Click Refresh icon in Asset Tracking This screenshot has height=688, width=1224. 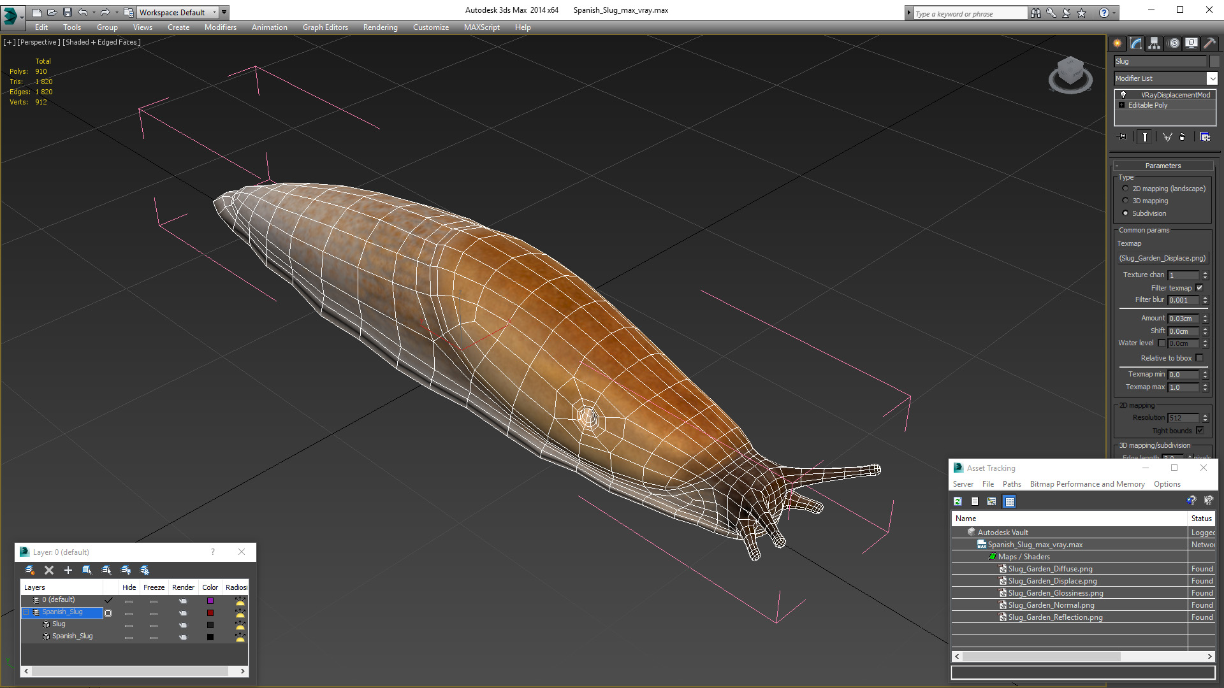tap(958, 501)
